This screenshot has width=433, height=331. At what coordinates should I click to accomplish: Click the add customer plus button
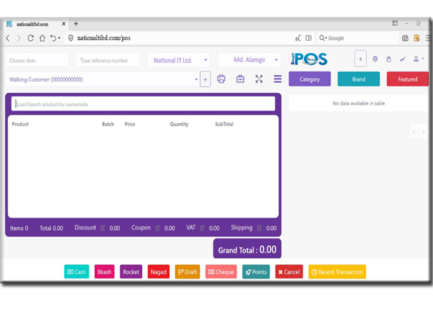click(x=205, y=80)
